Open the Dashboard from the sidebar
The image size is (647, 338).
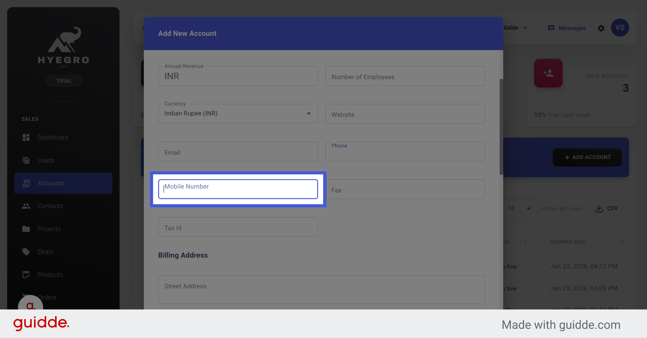pos(26,137)
